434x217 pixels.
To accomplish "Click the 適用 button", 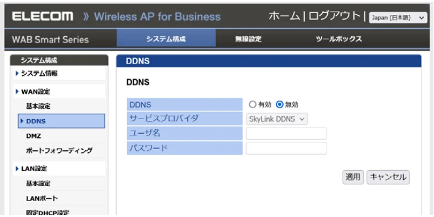I will pos(353,177).
